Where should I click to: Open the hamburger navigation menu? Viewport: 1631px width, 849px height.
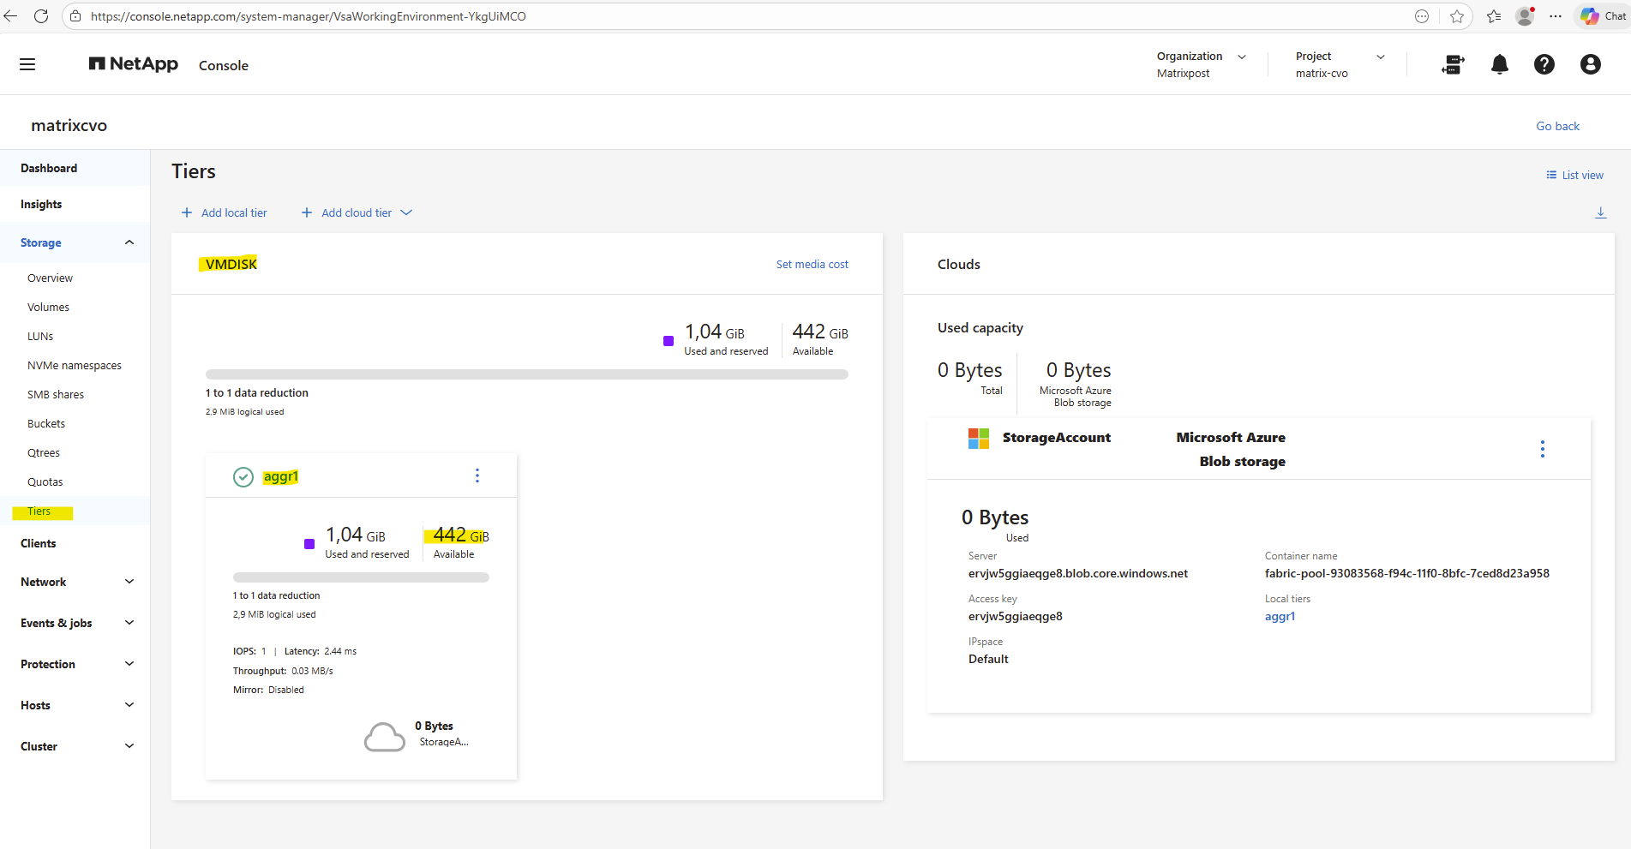coord(27,64)
